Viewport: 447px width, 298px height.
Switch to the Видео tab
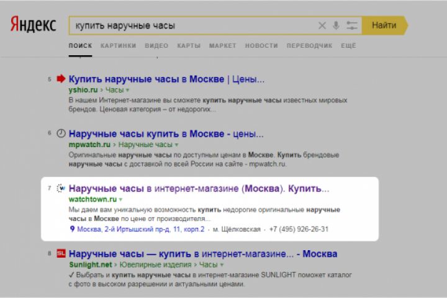156,45
